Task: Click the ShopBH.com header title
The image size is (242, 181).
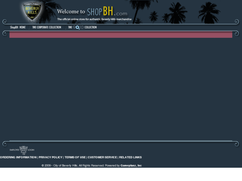Action: (x=107, y=11)
